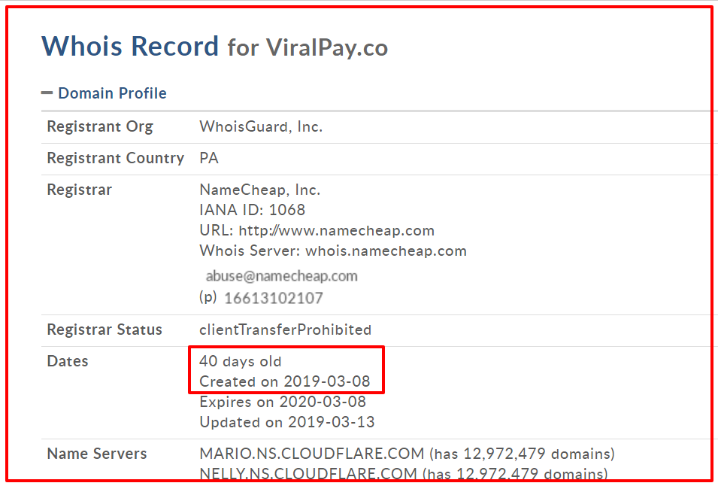Viewport: 718px width, 486px height.
Task: Select the Whois Server whois.namecheap.com line
Action: coord(333,251)
